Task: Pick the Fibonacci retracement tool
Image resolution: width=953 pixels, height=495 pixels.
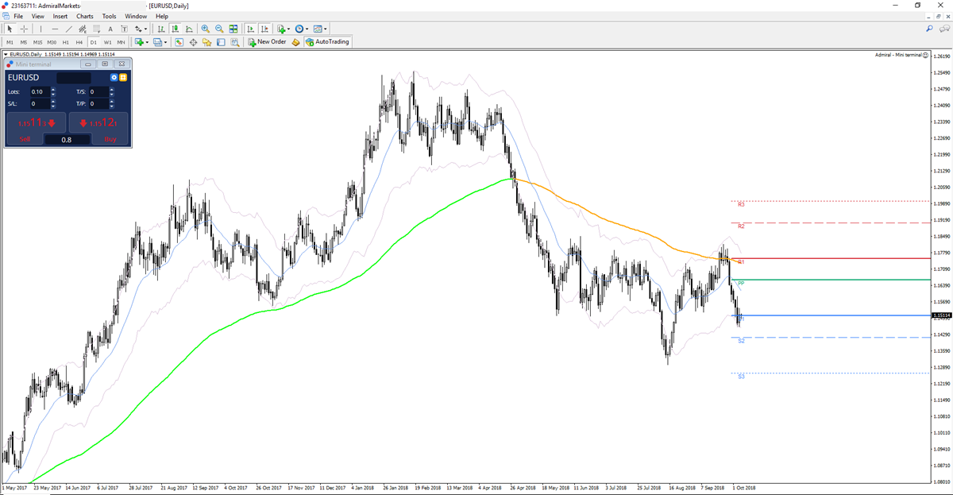Action: [81, 30]
